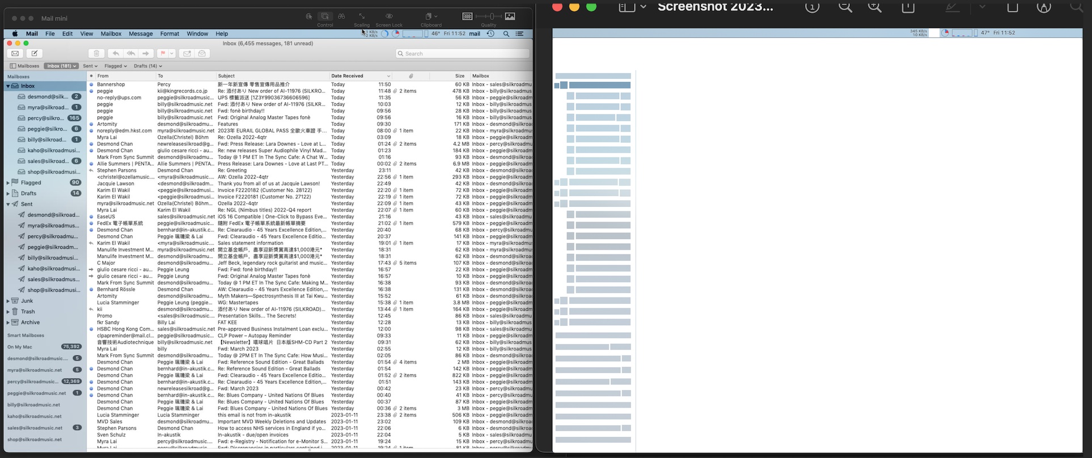This screenshot has height=458, width=1092.
Task: Adjust the Quality slider in Screen Sharing
Action: point(489,16)
